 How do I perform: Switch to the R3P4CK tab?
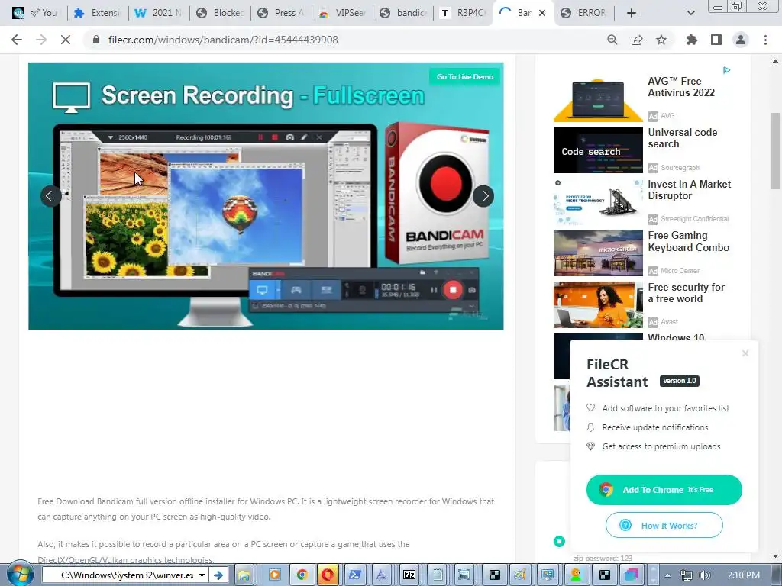(464, 13)
